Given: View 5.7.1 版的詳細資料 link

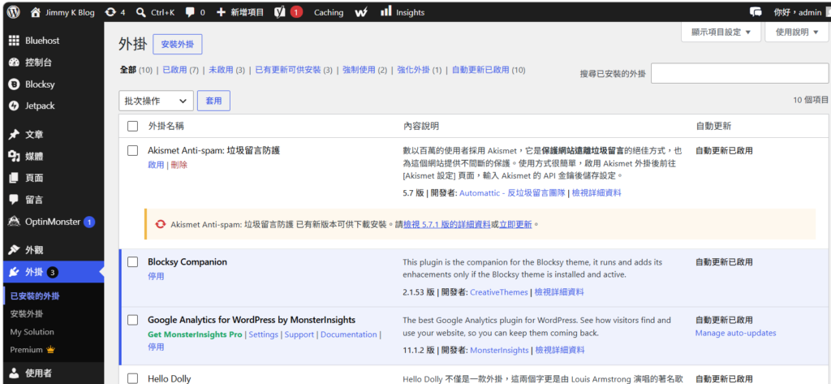Looking at the screenshot, I should click(x=447, y=224).
